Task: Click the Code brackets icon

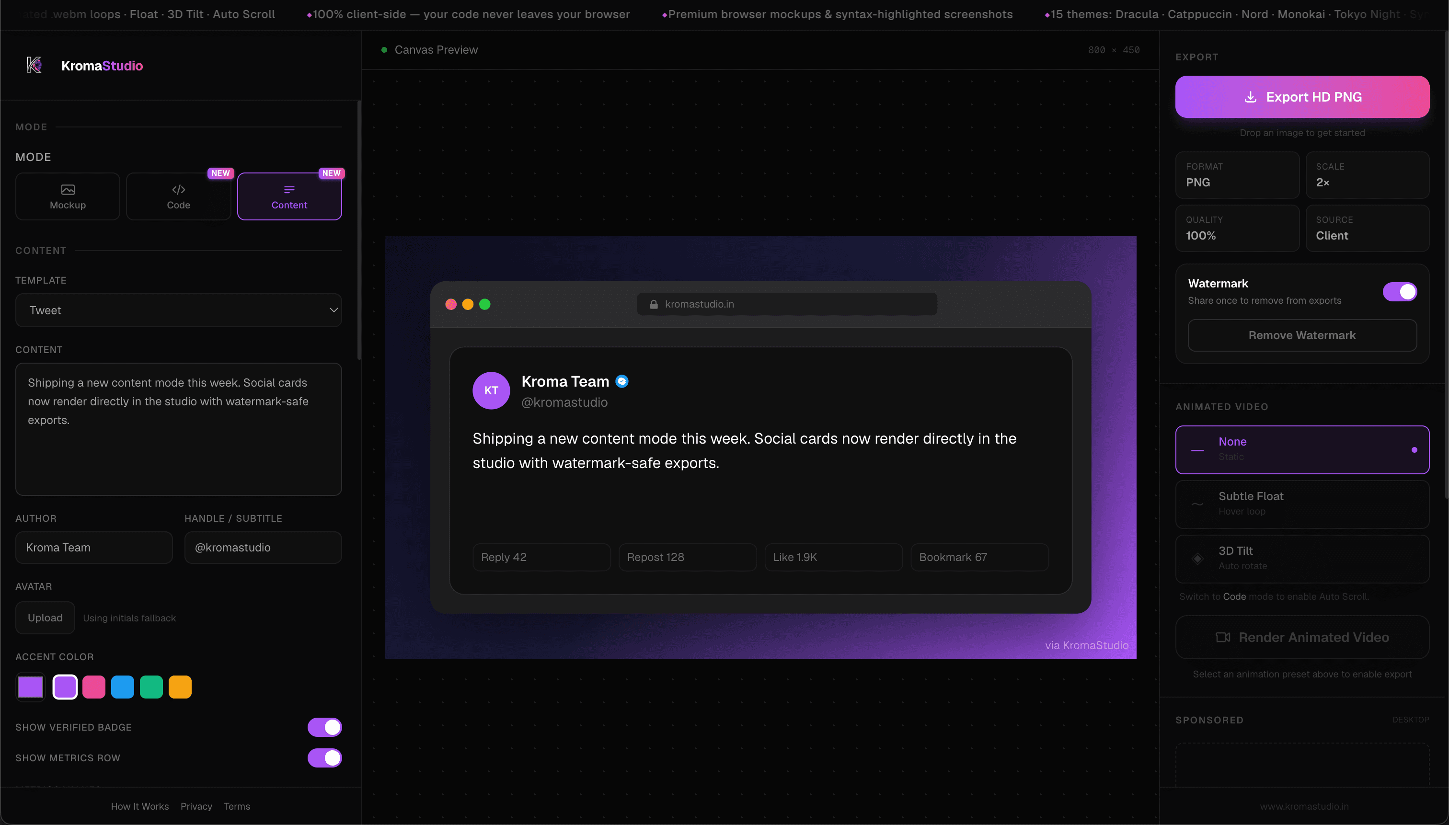Action: [179, 190]
